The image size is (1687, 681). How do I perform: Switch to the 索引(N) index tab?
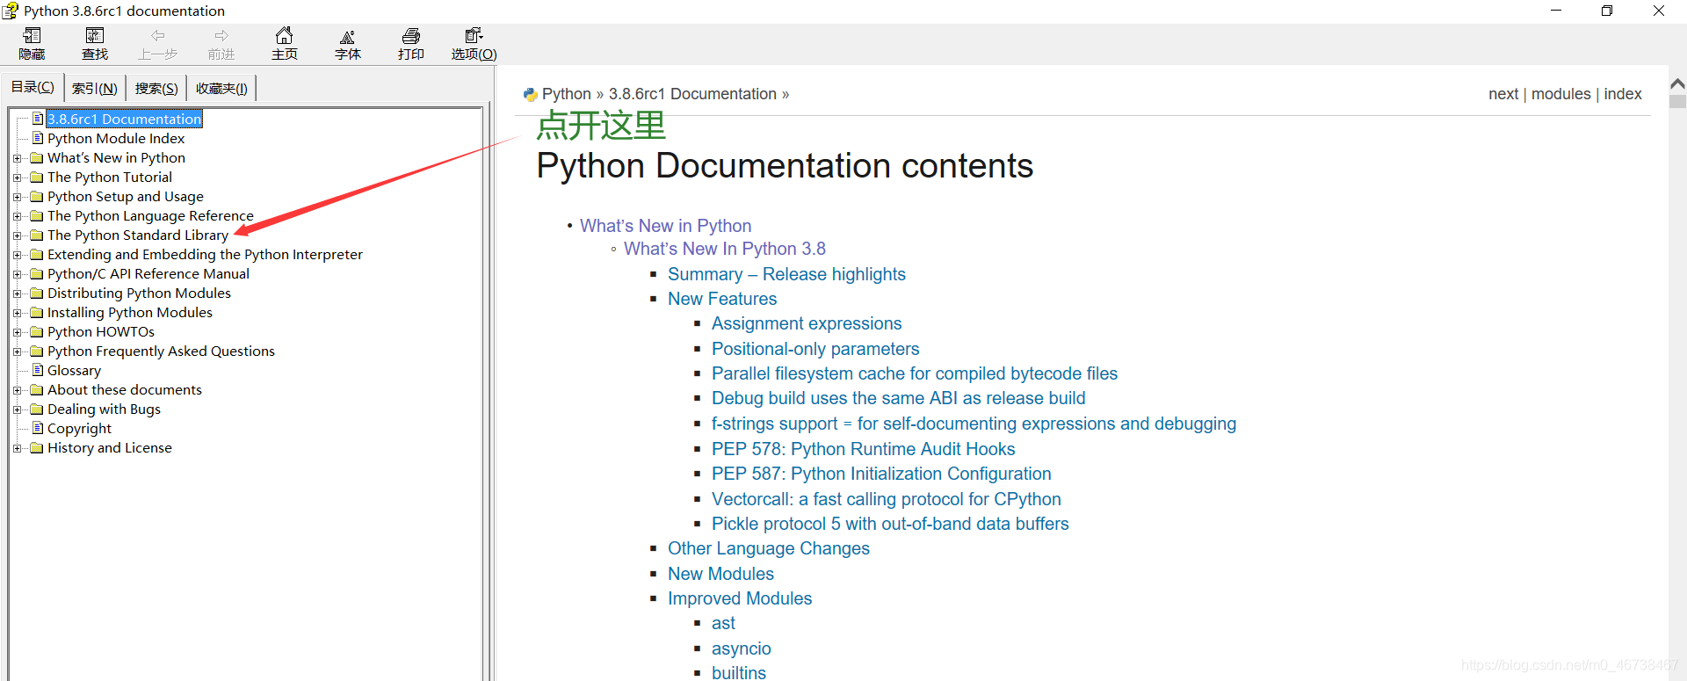(95, 89)
